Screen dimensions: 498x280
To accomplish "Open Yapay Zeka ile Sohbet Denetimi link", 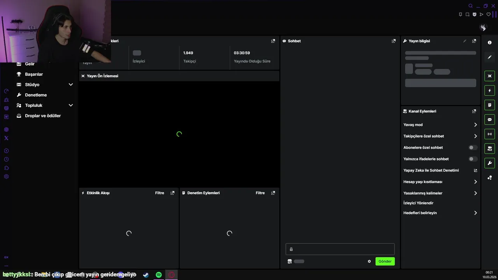I will pyautogui.click(x=431, y=170).
